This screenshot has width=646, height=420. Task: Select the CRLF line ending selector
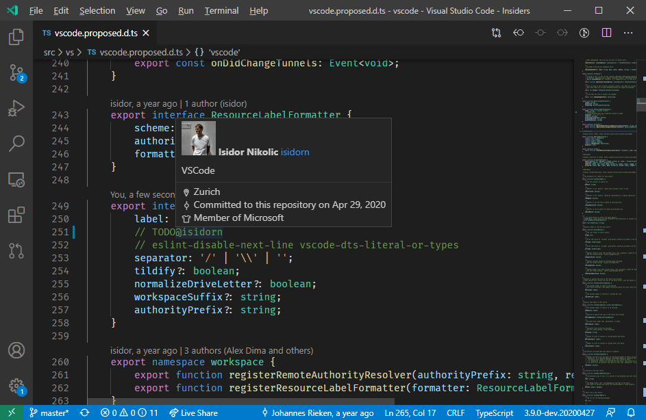pyautogui.click(x=456, y=413)
